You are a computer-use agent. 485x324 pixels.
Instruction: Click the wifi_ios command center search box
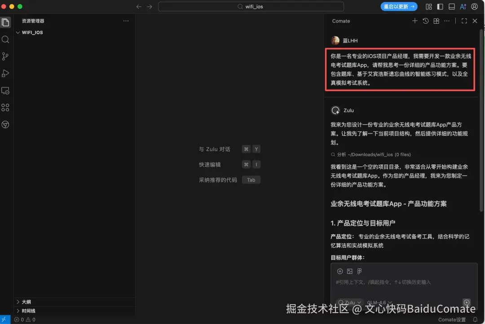pyautogui.click(x=251, y=6)
